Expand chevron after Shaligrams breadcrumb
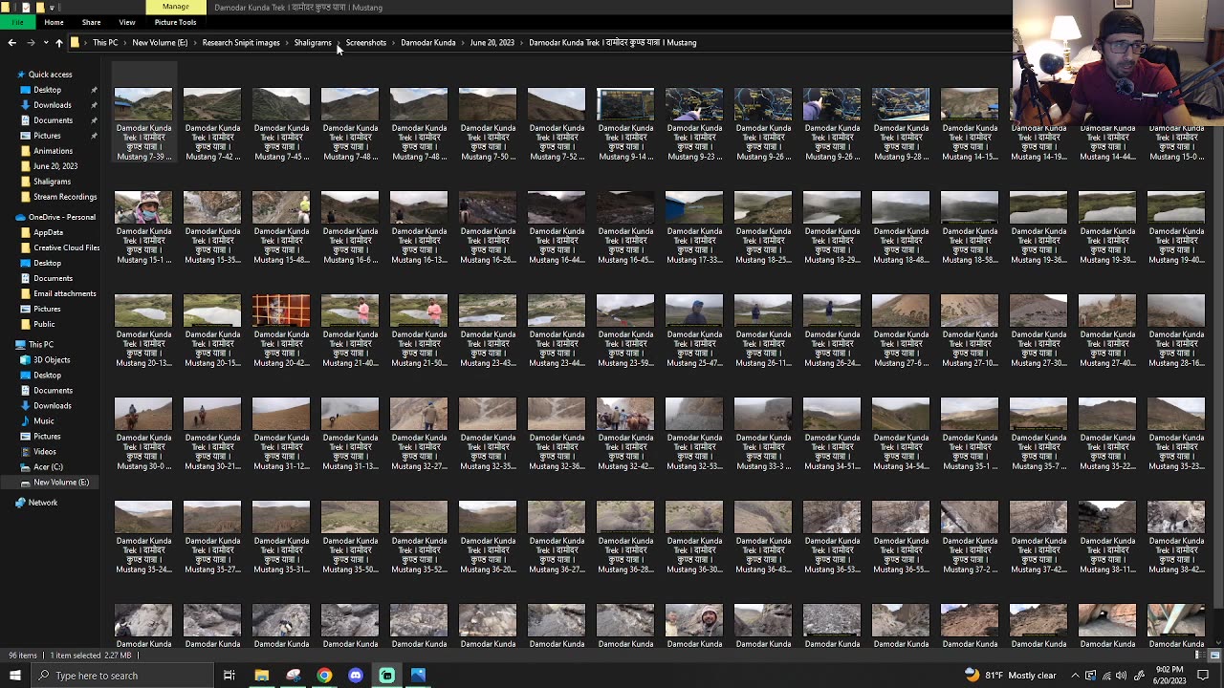 (339, 43)
